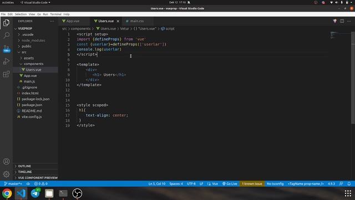Open the Terminal menu
The image size is (355, 200).
[x=55, y=14]
